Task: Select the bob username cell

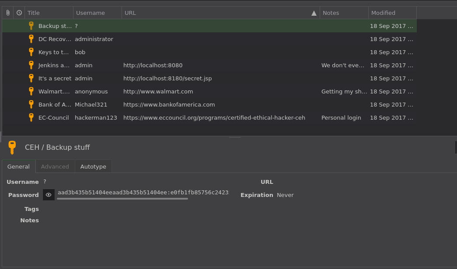Action: click(x=80, y=52)
